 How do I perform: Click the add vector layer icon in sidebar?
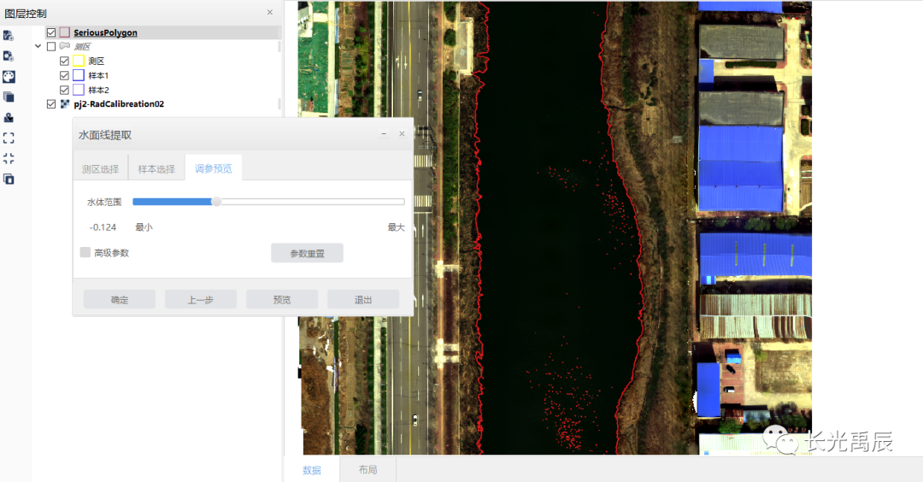(x=9, y=35)
